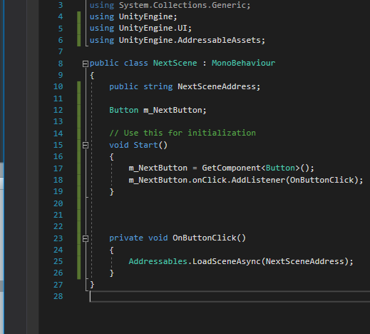Click using UnityEngine.UI statement on line 5
This screenshot has height=334, width=370.
pos(140,28)
